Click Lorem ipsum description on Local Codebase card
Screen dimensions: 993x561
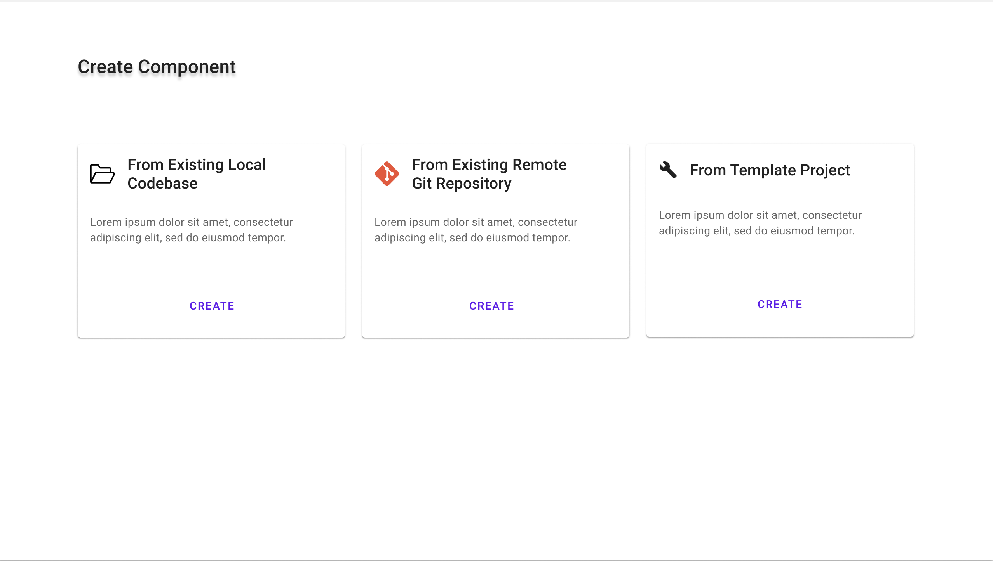192,230
